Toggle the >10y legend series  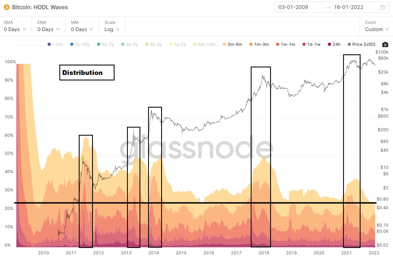pyautogui.click(x=55, y=44)
